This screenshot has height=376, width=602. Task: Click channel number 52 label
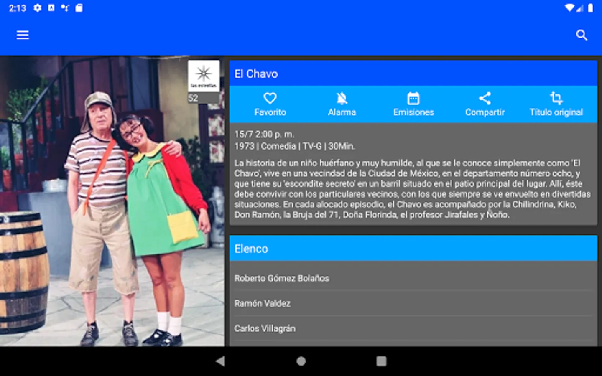[x=193, y=98]
